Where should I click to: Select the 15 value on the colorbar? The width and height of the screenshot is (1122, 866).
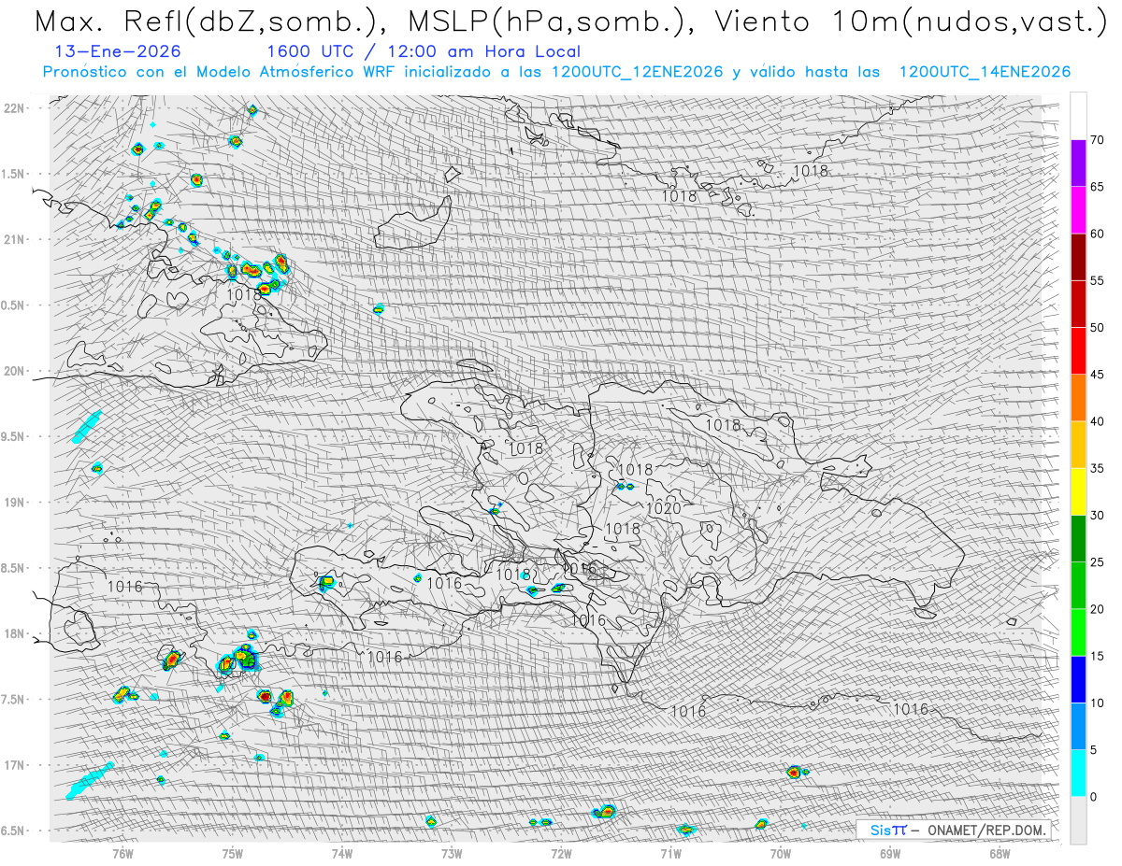click(1097, 656)
